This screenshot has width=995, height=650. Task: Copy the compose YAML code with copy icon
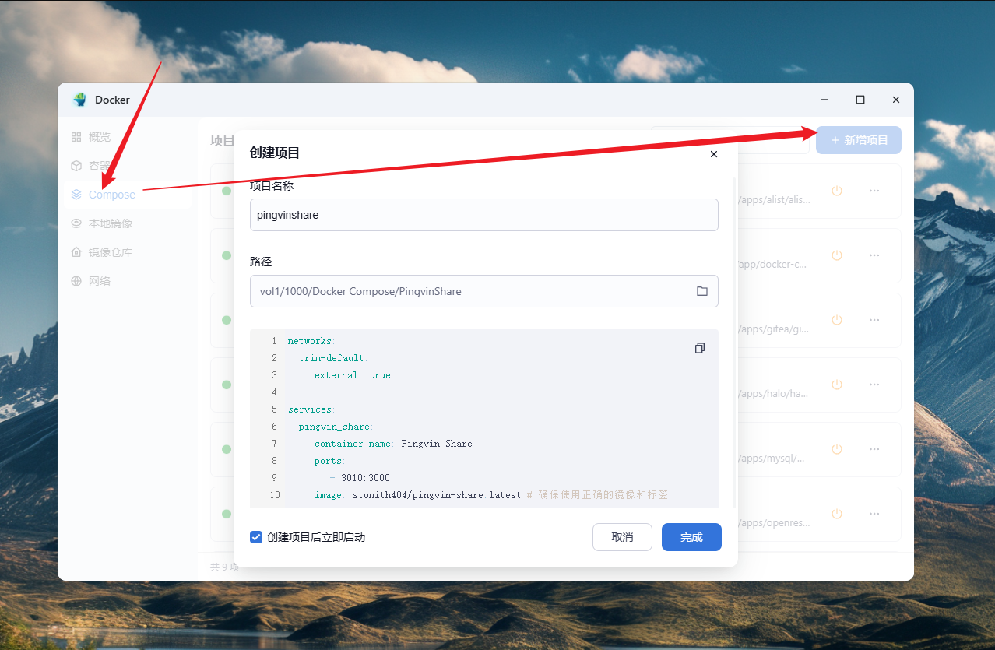click(699, 348)
